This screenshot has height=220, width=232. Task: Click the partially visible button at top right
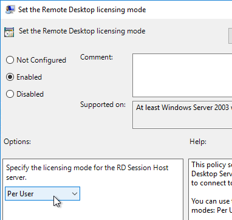(x=230, y=36)
